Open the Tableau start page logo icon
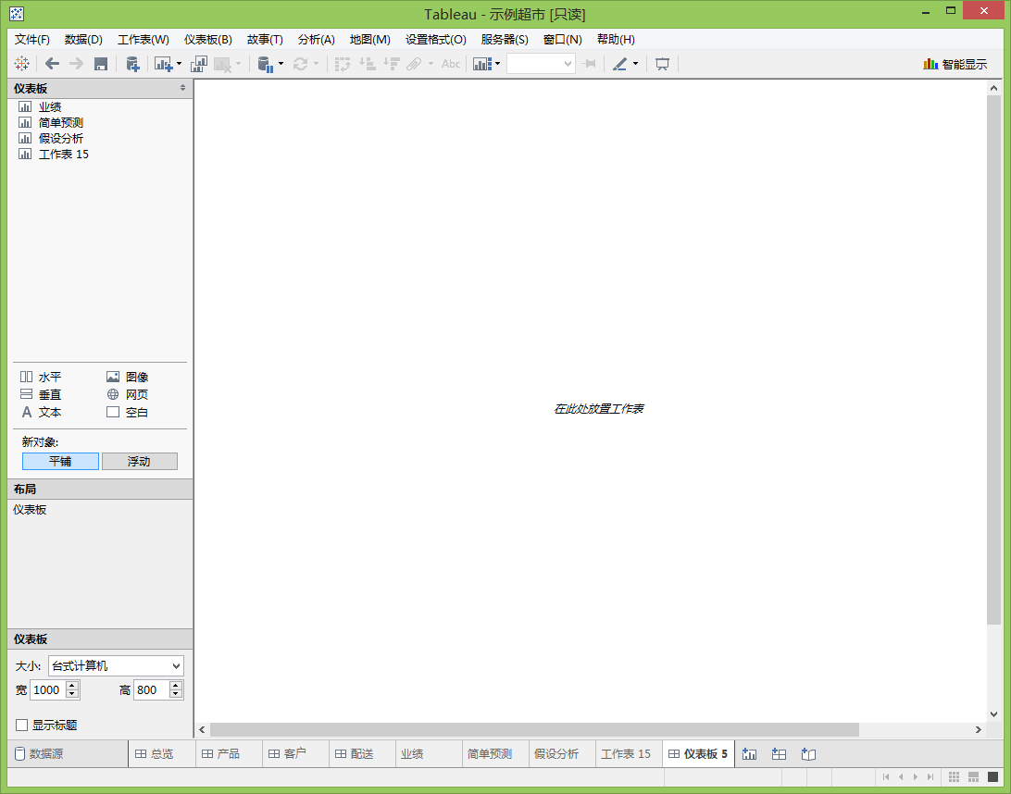Viewport: 1011px width, 794px height. click(22, 64)
